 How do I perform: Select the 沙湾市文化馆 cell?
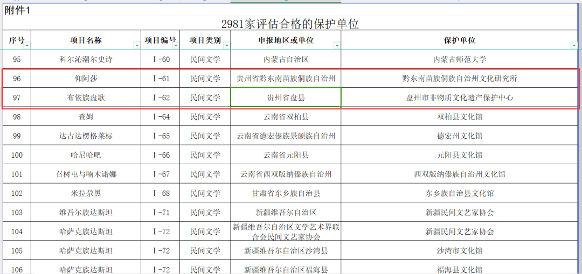click(459, 251)
